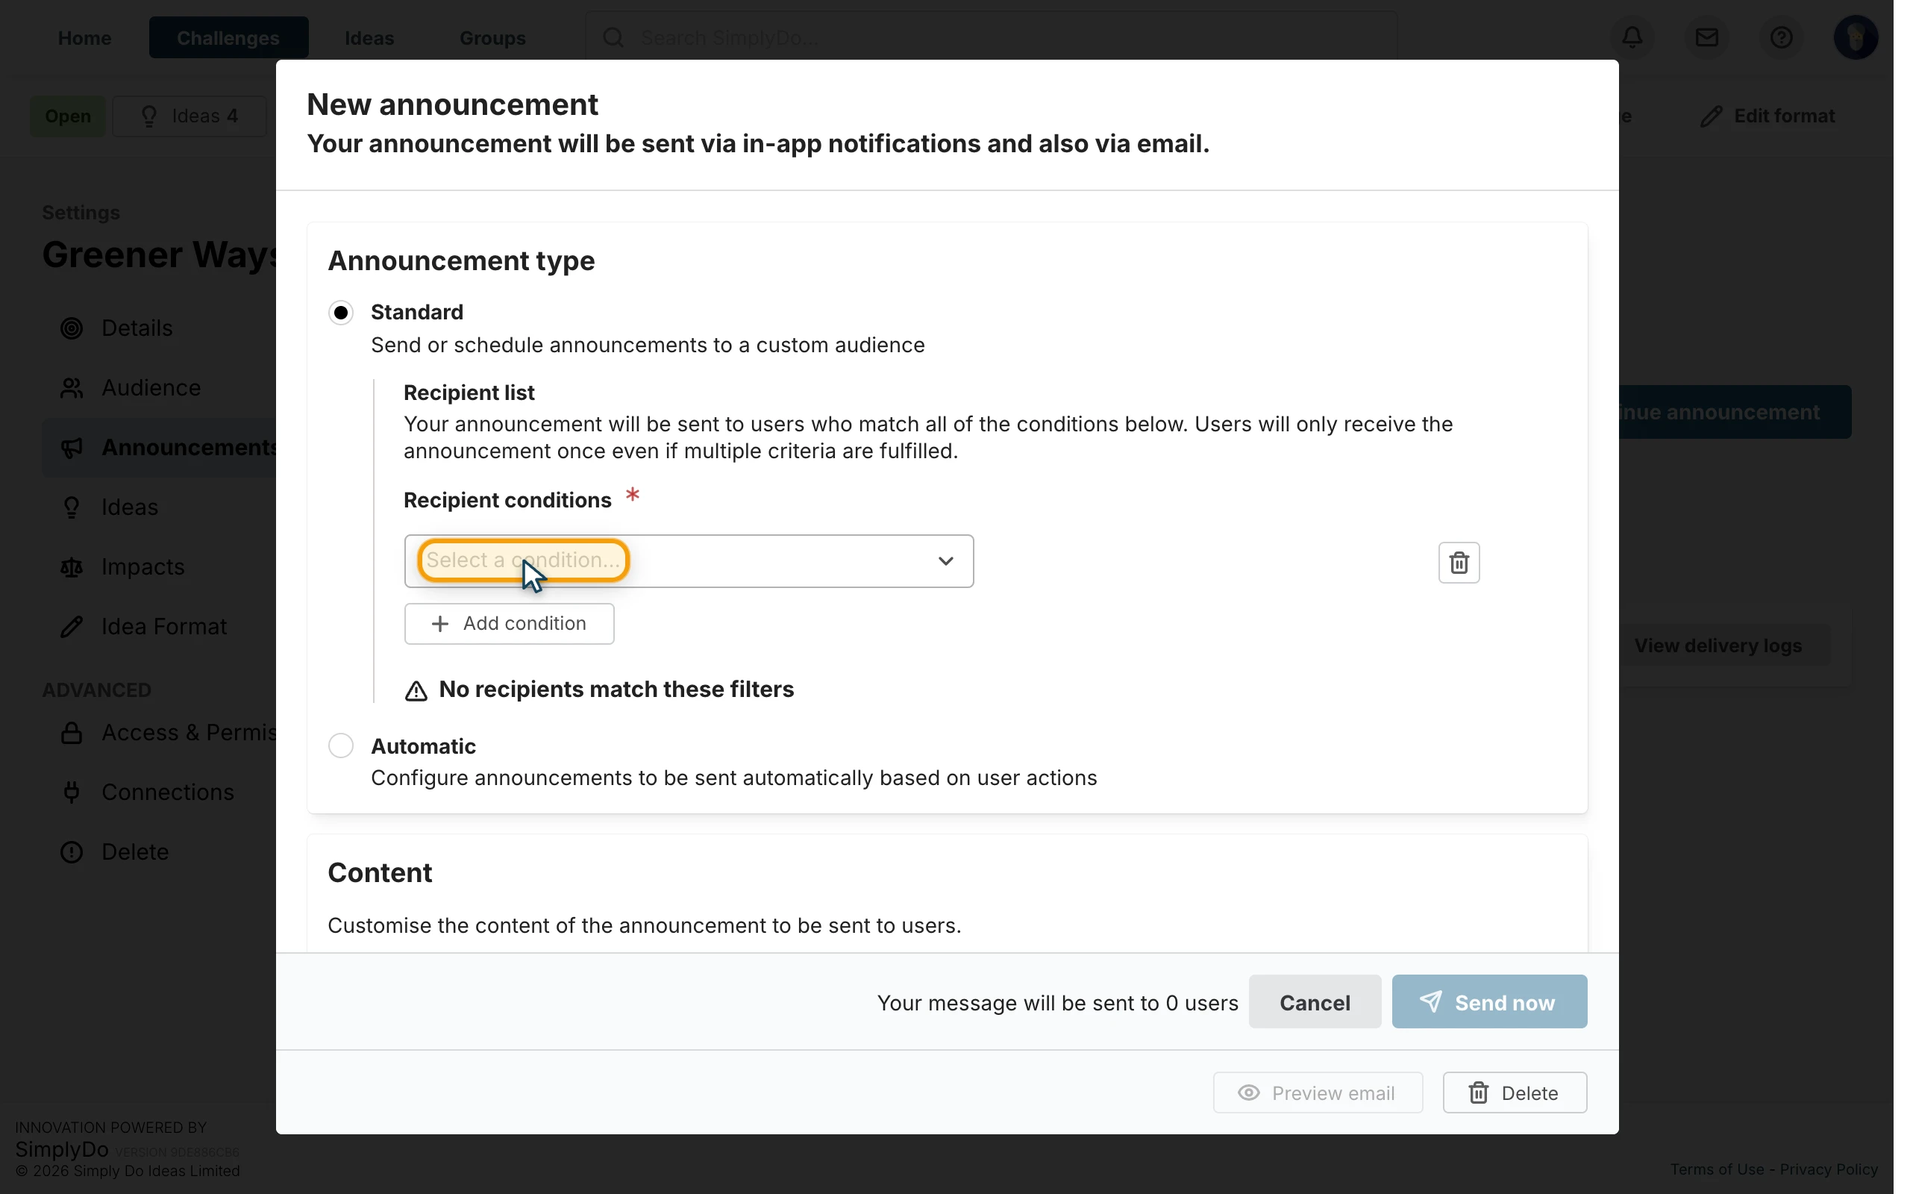
Task: Go to the Home tab
Action: pyautogui.click(x=84, y=37)
